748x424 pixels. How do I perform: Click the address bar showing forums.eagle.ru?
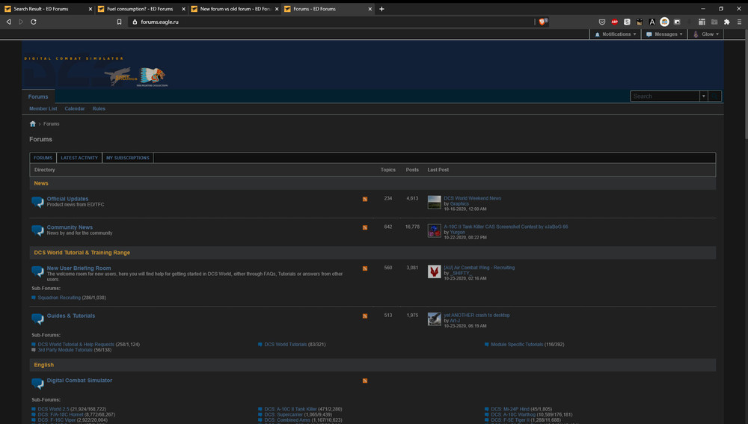(331, 22)
